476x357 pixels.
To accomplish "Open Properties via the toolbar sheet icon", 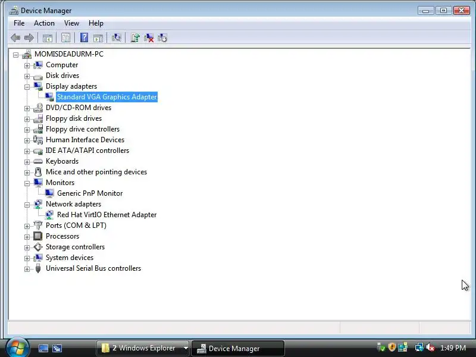I will point(65,38).
